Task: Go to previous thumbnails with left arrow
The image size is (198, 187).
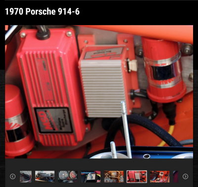Action: click(12, 177)
